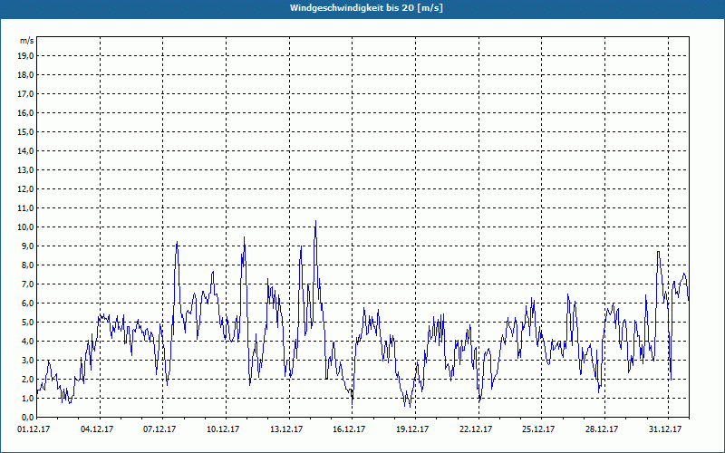Click the y-axis label 8,0
Image resolution: width=725 pixels, height=453 pixels.
pos(27,265)
